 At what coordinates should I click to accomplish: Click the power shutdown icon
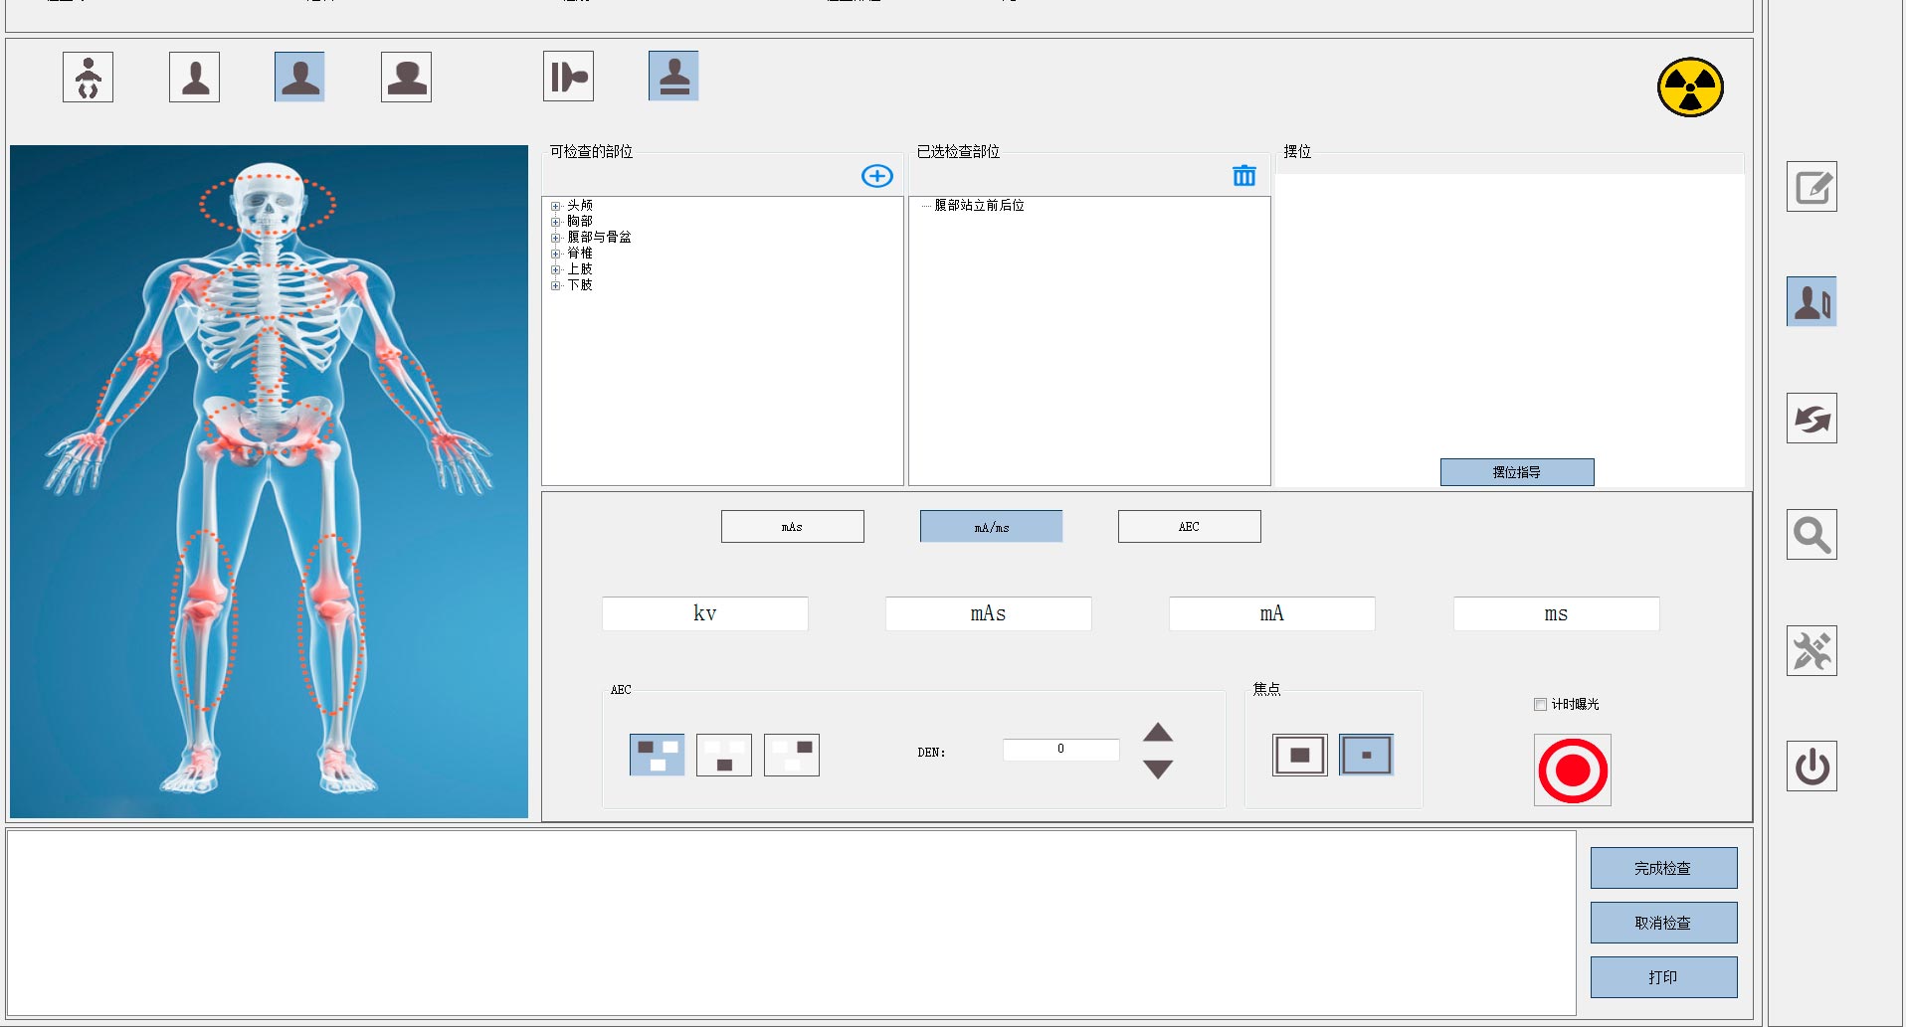(x=1811, y=767)
